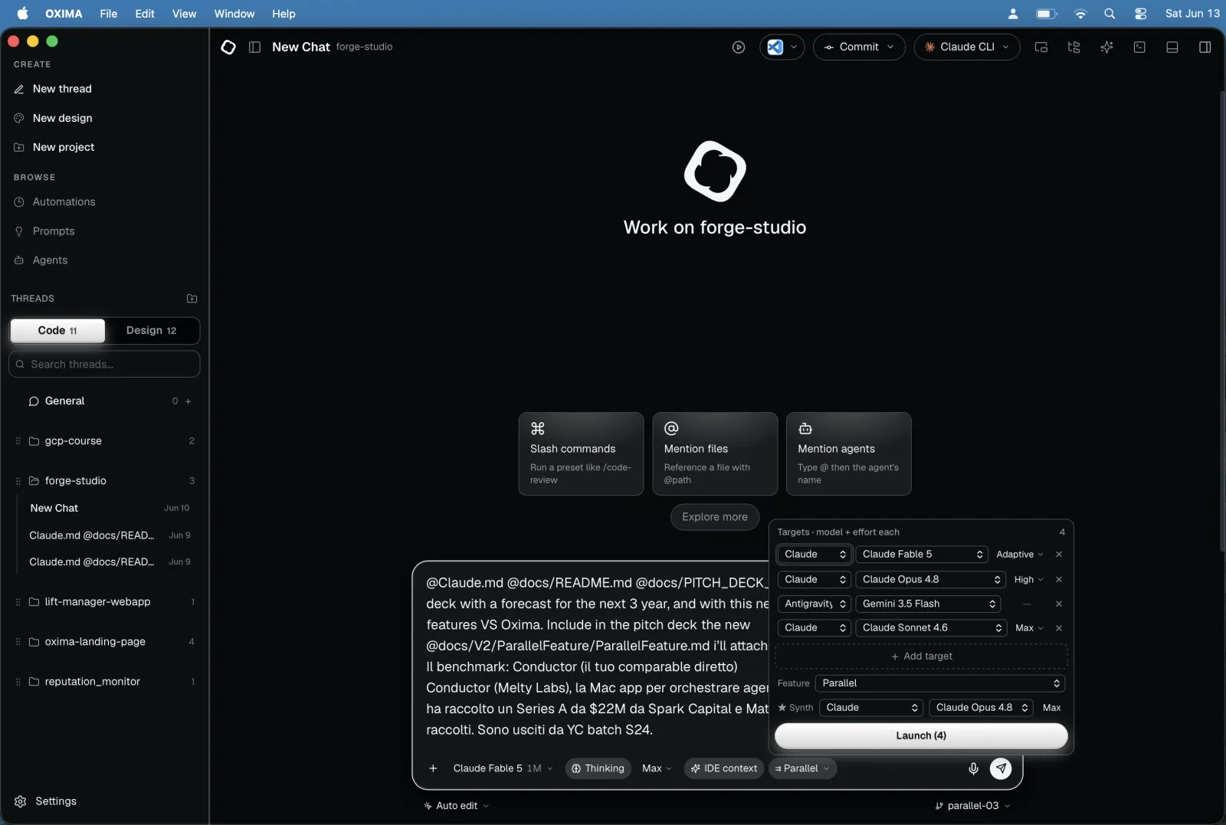Open the Commit dropdown
The image size is (1226, 825).
(859, 47)
